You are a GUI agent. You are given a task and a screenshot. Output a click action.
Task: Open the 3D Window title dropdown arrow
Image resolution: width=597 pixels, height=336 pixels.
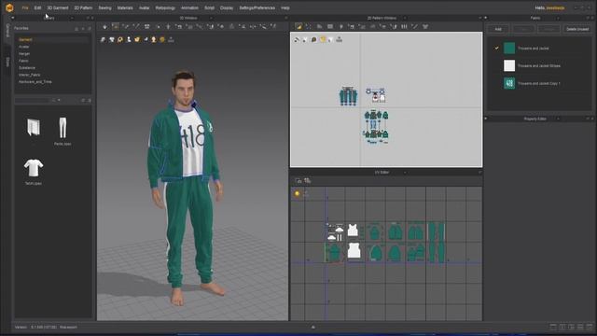click(x=212, y=18)
